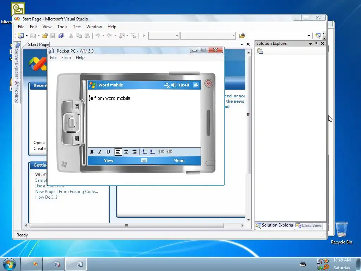
Task: Open Pocket PC emulator Help menu
Action: tap(80, 58)
